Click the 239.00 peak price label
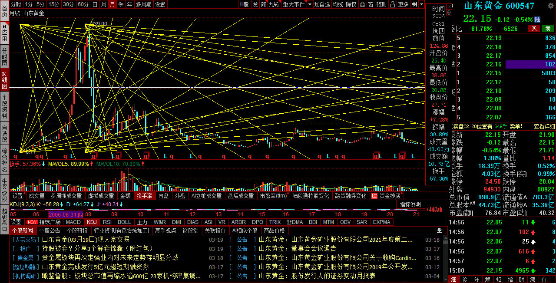Viewport: 556px width, 283px height. coord(99,24)
